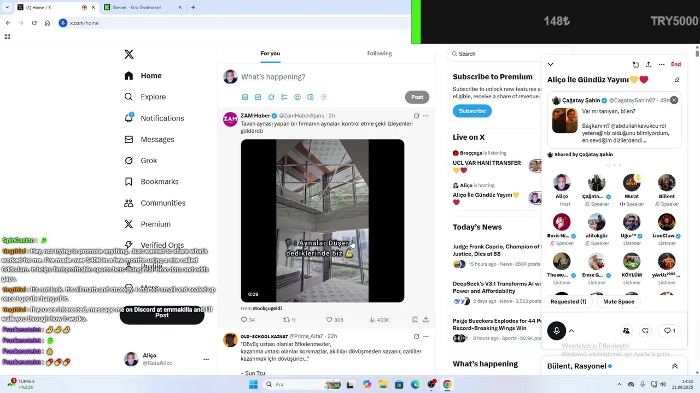700x393 pixels.
Task: Collapse the Space panel with down chevron
Action: pos(551,64)
